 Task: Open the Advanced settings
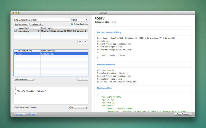[x=37, y=24]
